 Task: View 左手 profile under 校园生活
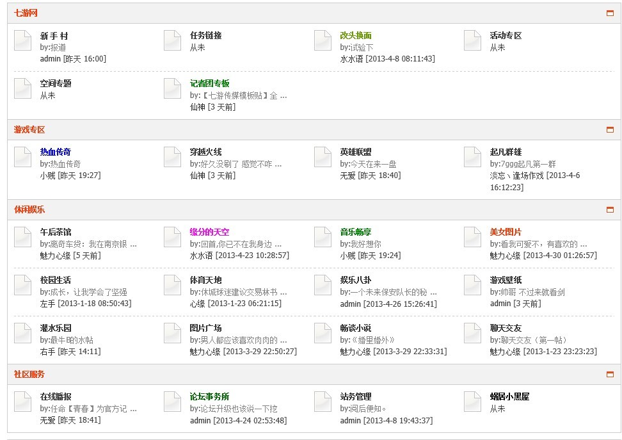[x=47, y=304]
